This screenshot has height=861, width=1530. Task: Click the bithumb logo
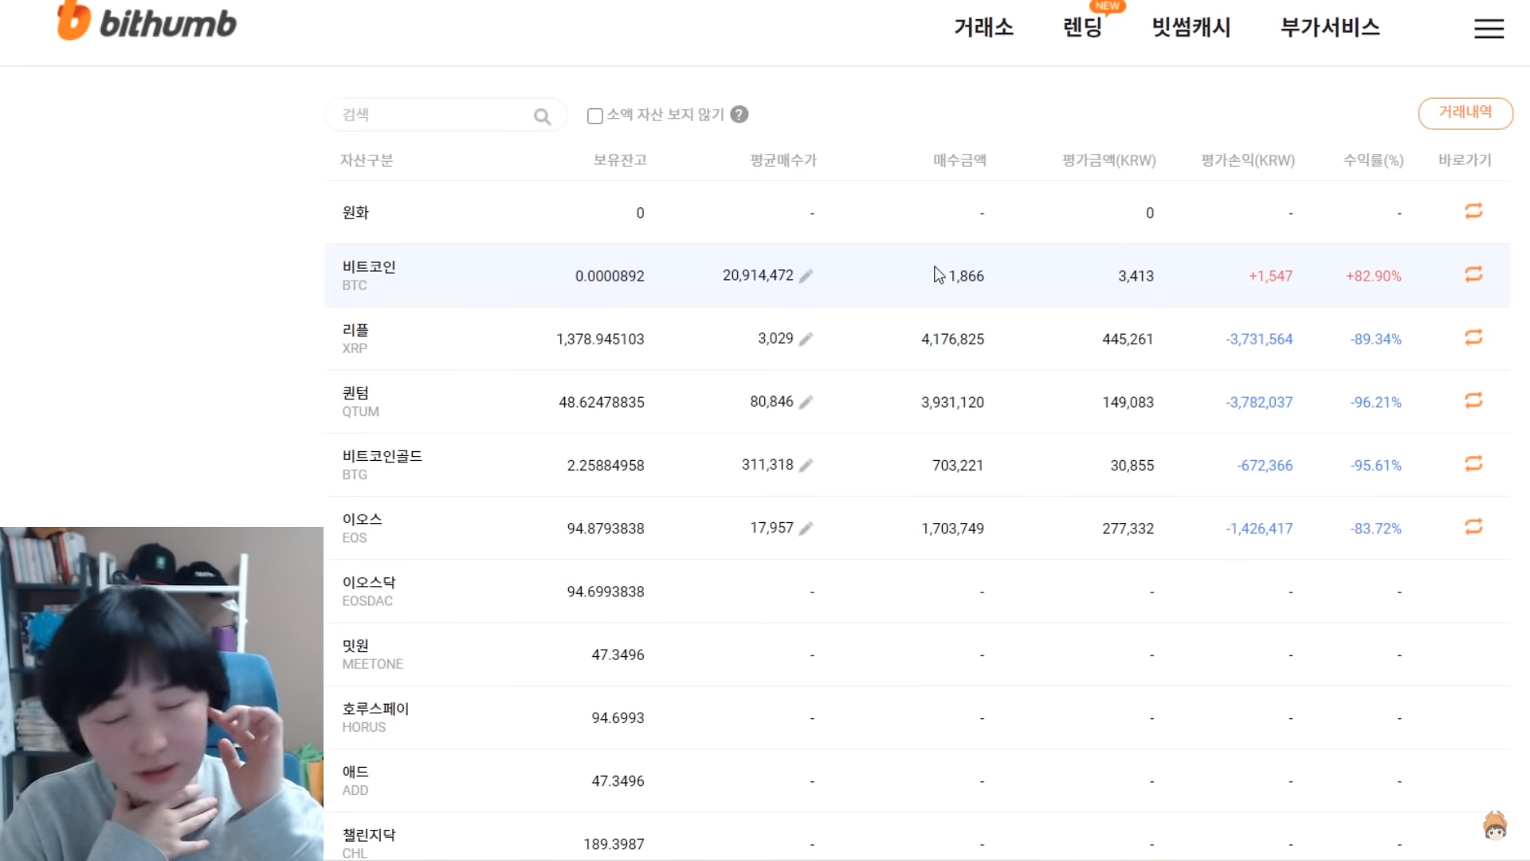tap(146, 22)
